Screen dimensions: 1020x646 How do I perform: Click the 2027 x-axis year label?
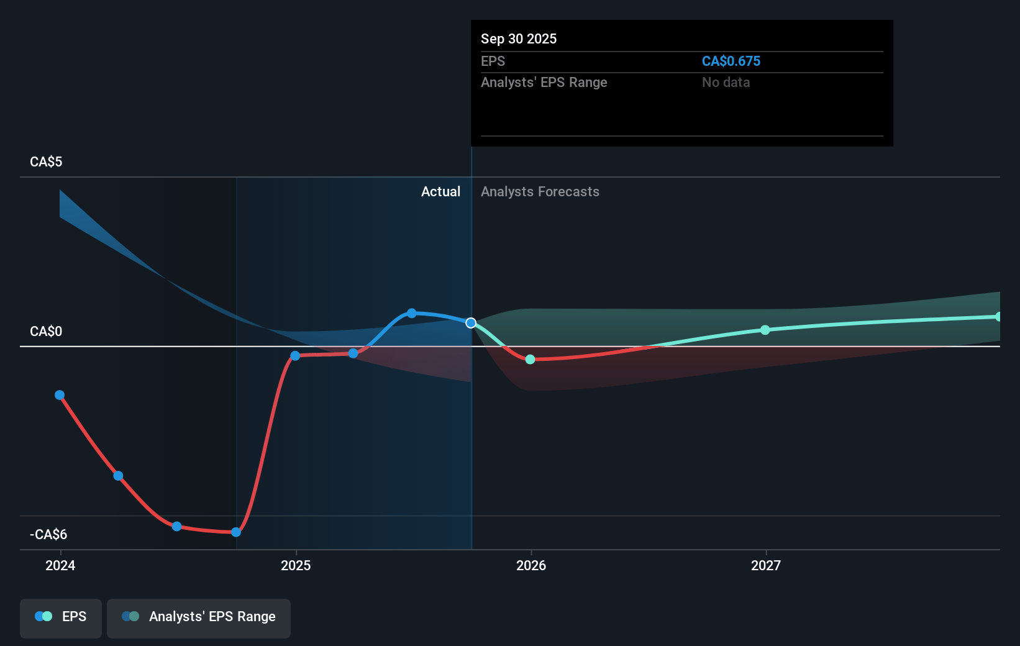pos(766,565)
